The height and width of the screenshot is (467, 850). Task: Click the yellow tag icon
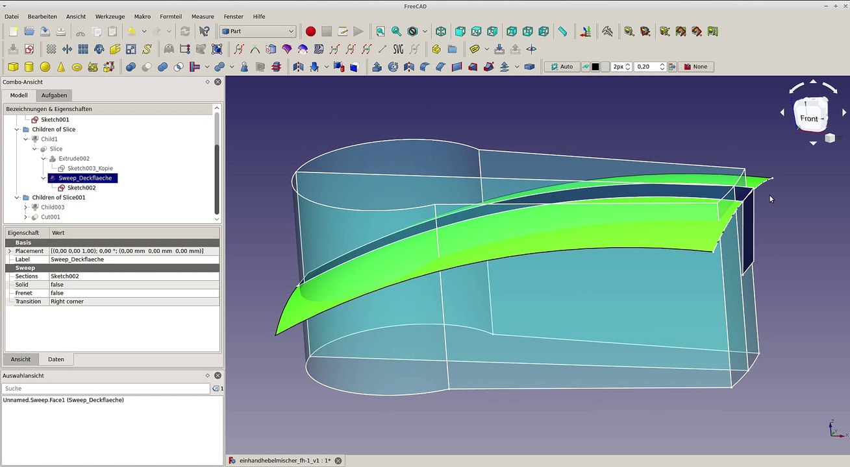(474, 49)
